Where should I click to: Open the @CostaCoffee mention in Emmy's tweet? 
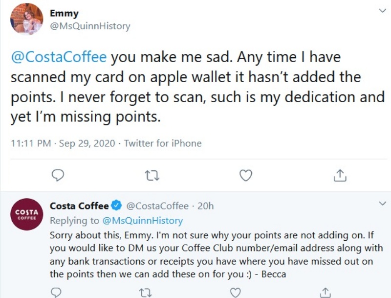(x=59, y=57)
